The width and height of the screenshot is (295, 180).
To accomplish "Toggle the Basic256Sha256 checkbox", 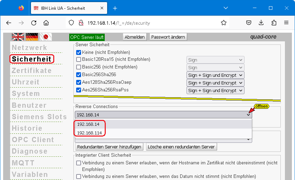I will click(x=79, y=75).
